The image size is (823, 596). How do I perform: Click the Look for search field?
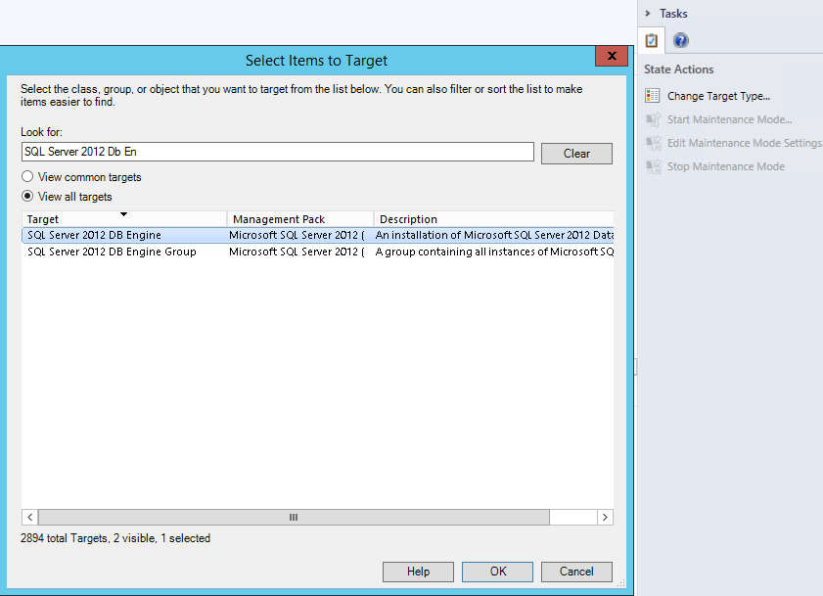[278, 152]
